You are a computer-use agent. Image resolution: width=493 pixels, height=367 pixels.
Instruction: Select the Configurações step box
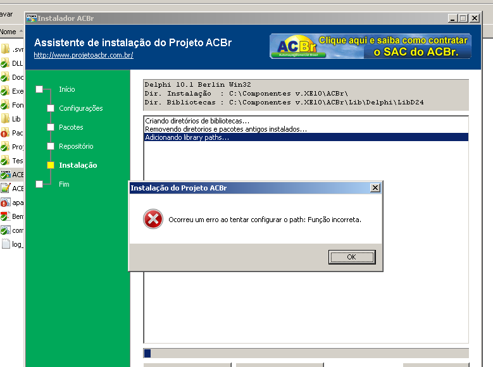pos(51,108)
